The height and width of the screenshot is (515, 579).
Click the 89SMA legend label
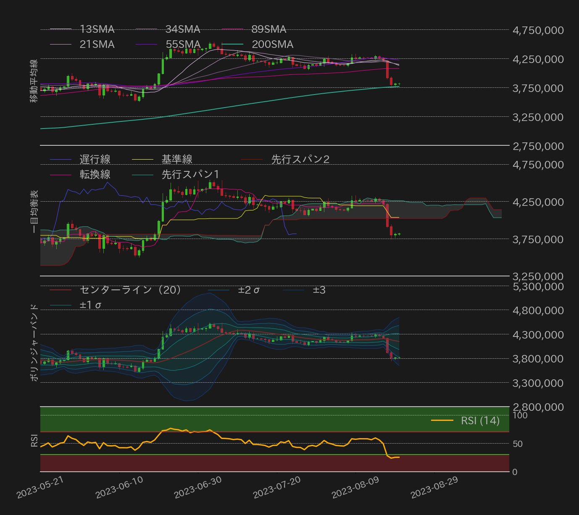coord(269,29)
